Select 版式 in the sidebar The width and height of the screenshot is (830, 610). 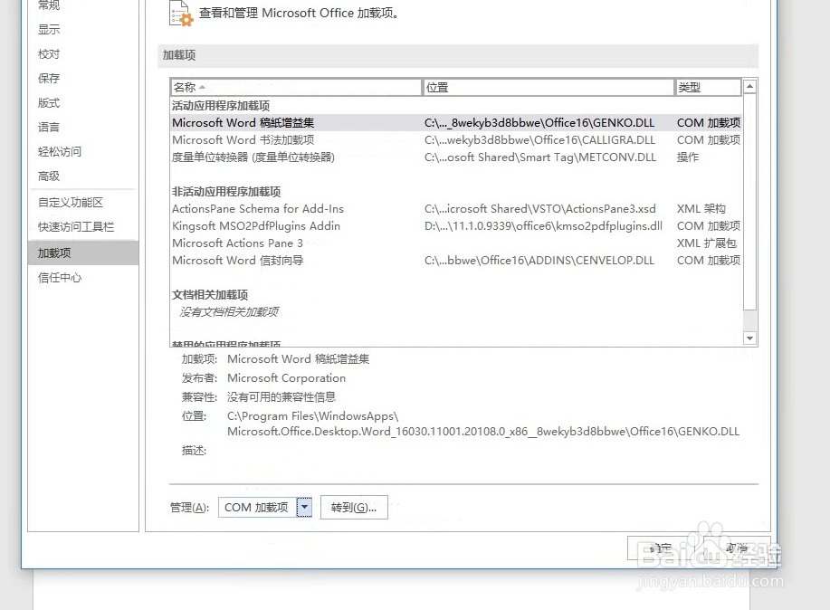point(49,103)
